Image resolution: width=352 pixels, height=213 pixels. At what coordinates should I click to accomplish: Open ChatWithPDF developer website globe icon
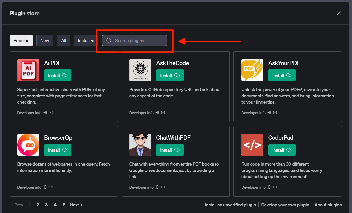point(157,187)
